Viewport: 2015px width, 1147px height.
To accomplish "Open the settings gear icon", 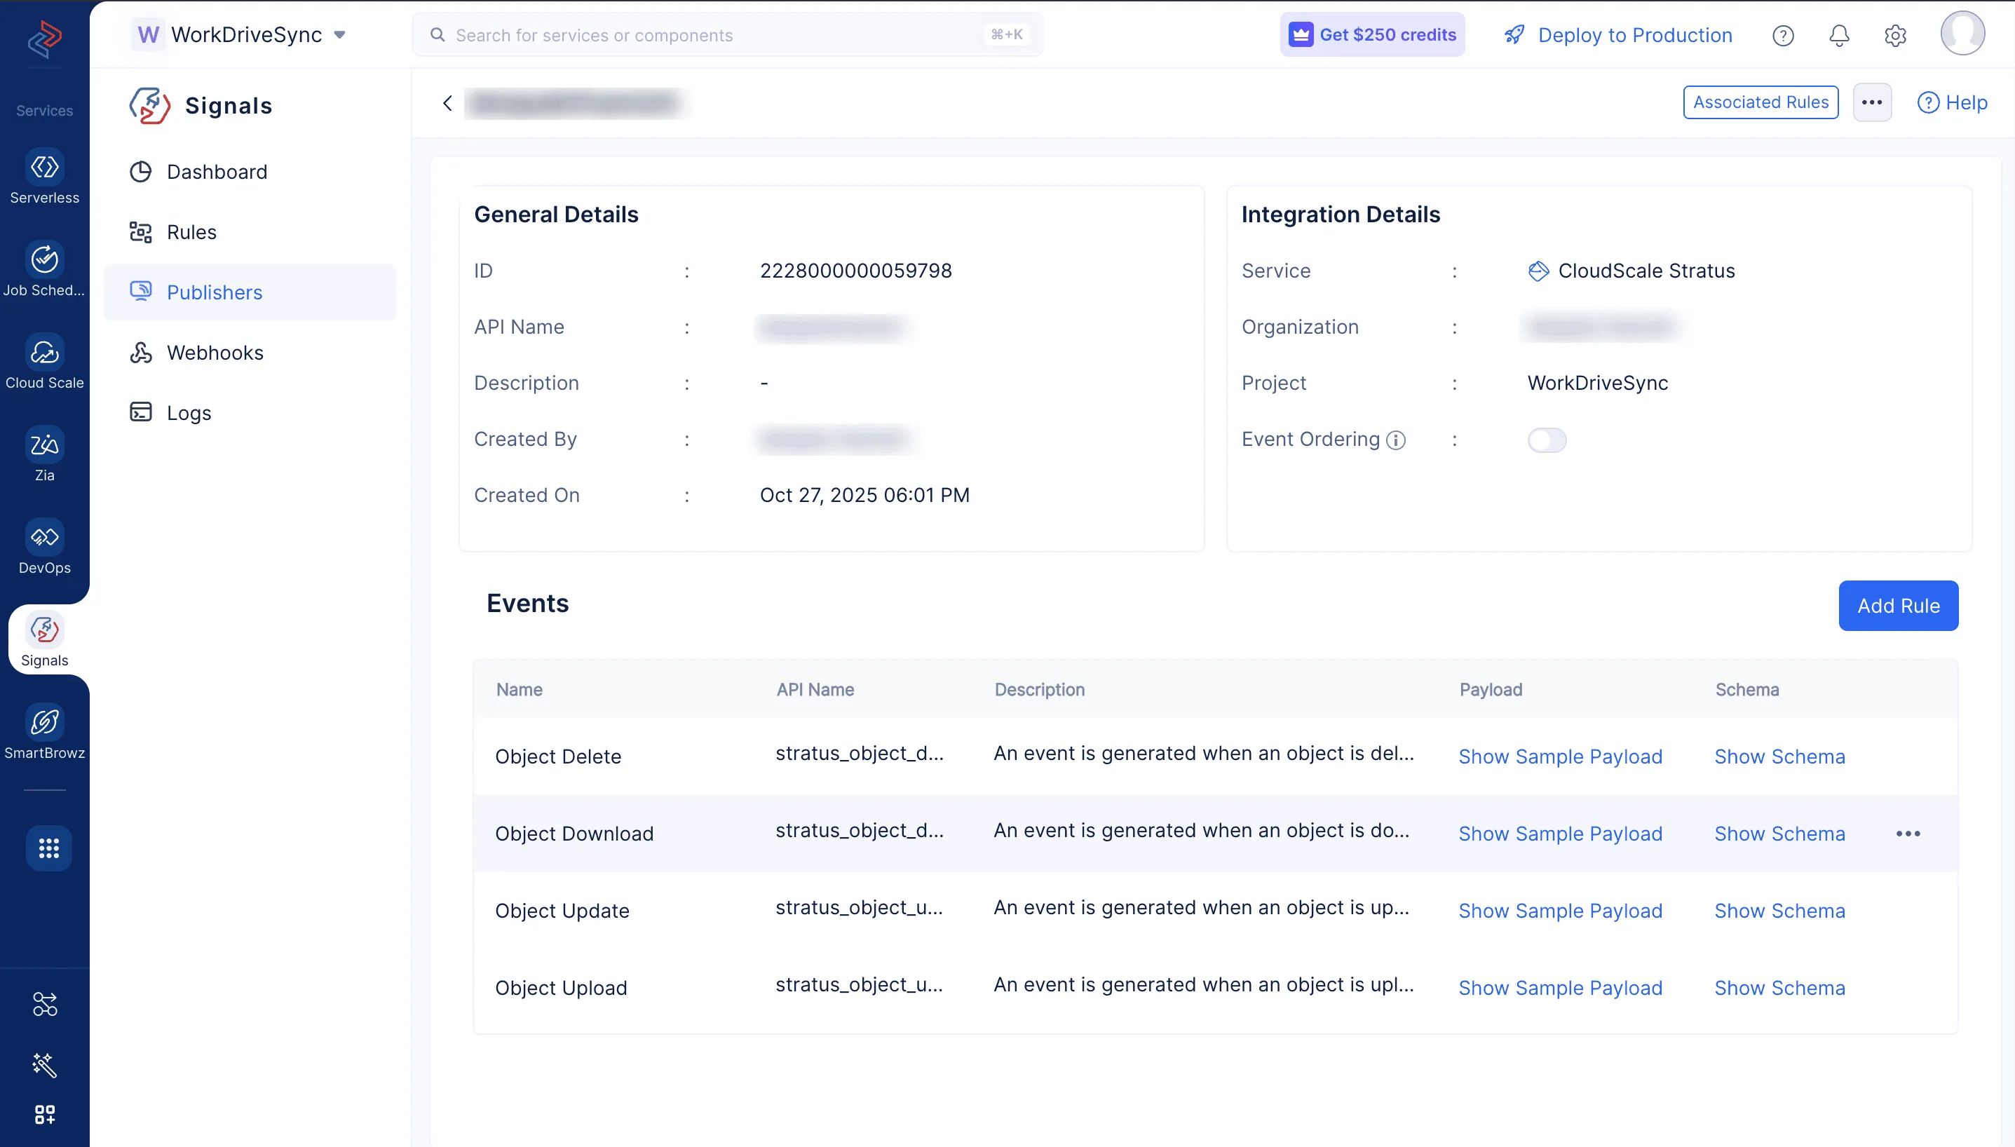I will click(x=1894, y=36).
